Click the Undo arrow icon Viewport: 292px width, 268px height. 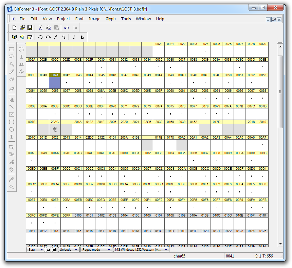pos(67,28)
